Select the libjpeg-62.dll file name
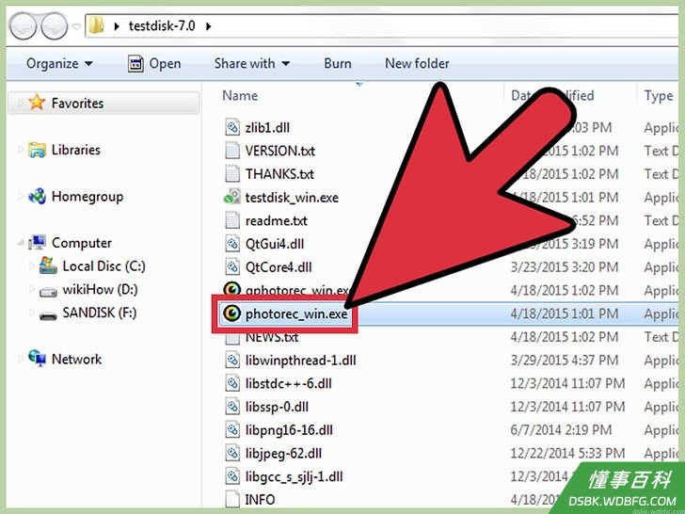 tap(283, 453)
